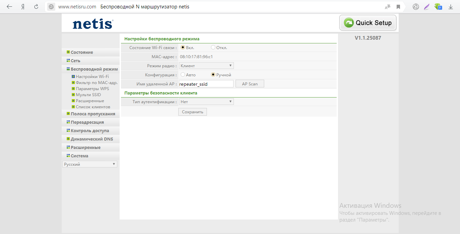This screenshot has width=460, height=234.
Task: Click the Yandex home Я icon
Action: pos(23,7)
